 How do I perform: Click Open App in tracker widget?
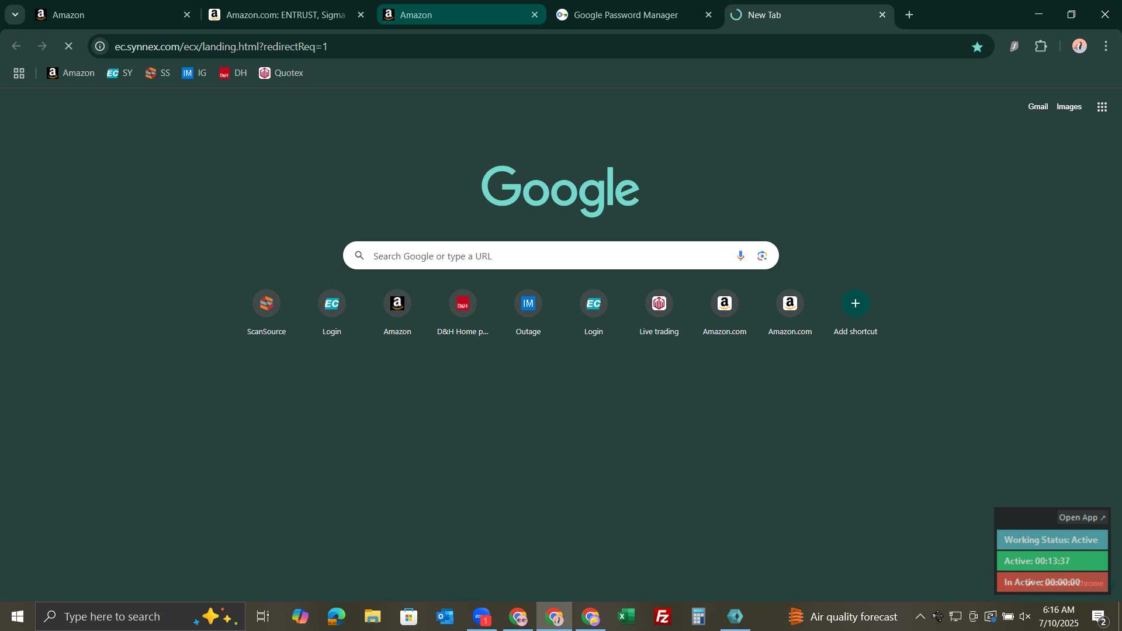[1082, 518]
